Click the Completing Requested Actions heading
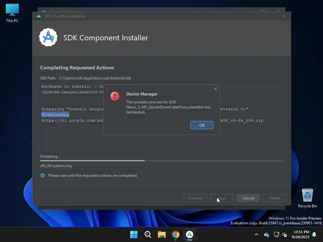Screen dimensions: 323x242 pyautogui.click(x=77, y=67)
